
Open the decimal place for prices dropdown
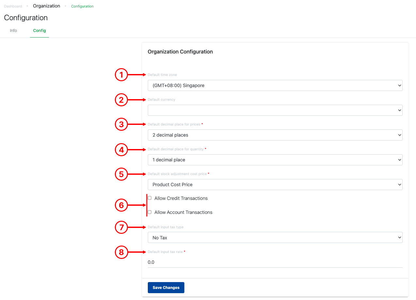[275, 135]
